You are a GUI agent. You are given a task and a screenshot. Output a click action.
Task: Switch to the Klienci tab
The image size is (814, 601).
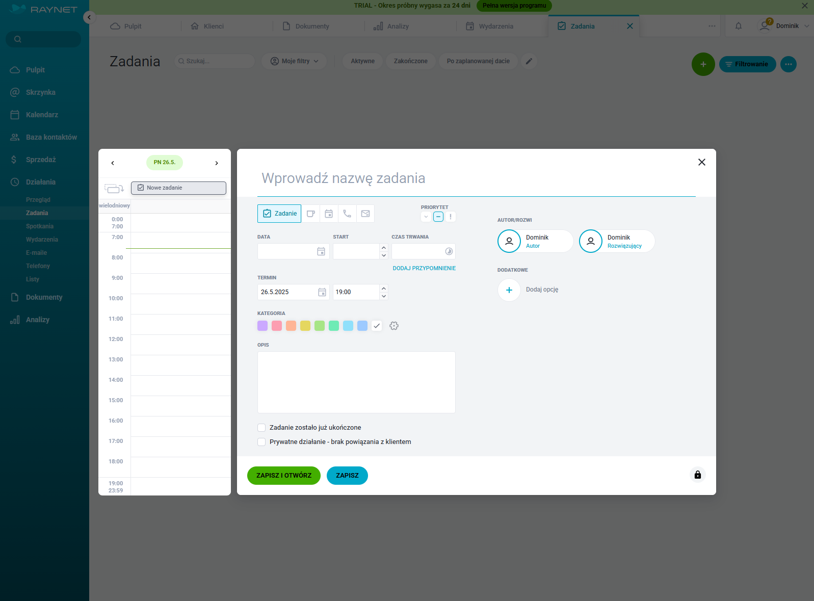(x=207, y=26)
